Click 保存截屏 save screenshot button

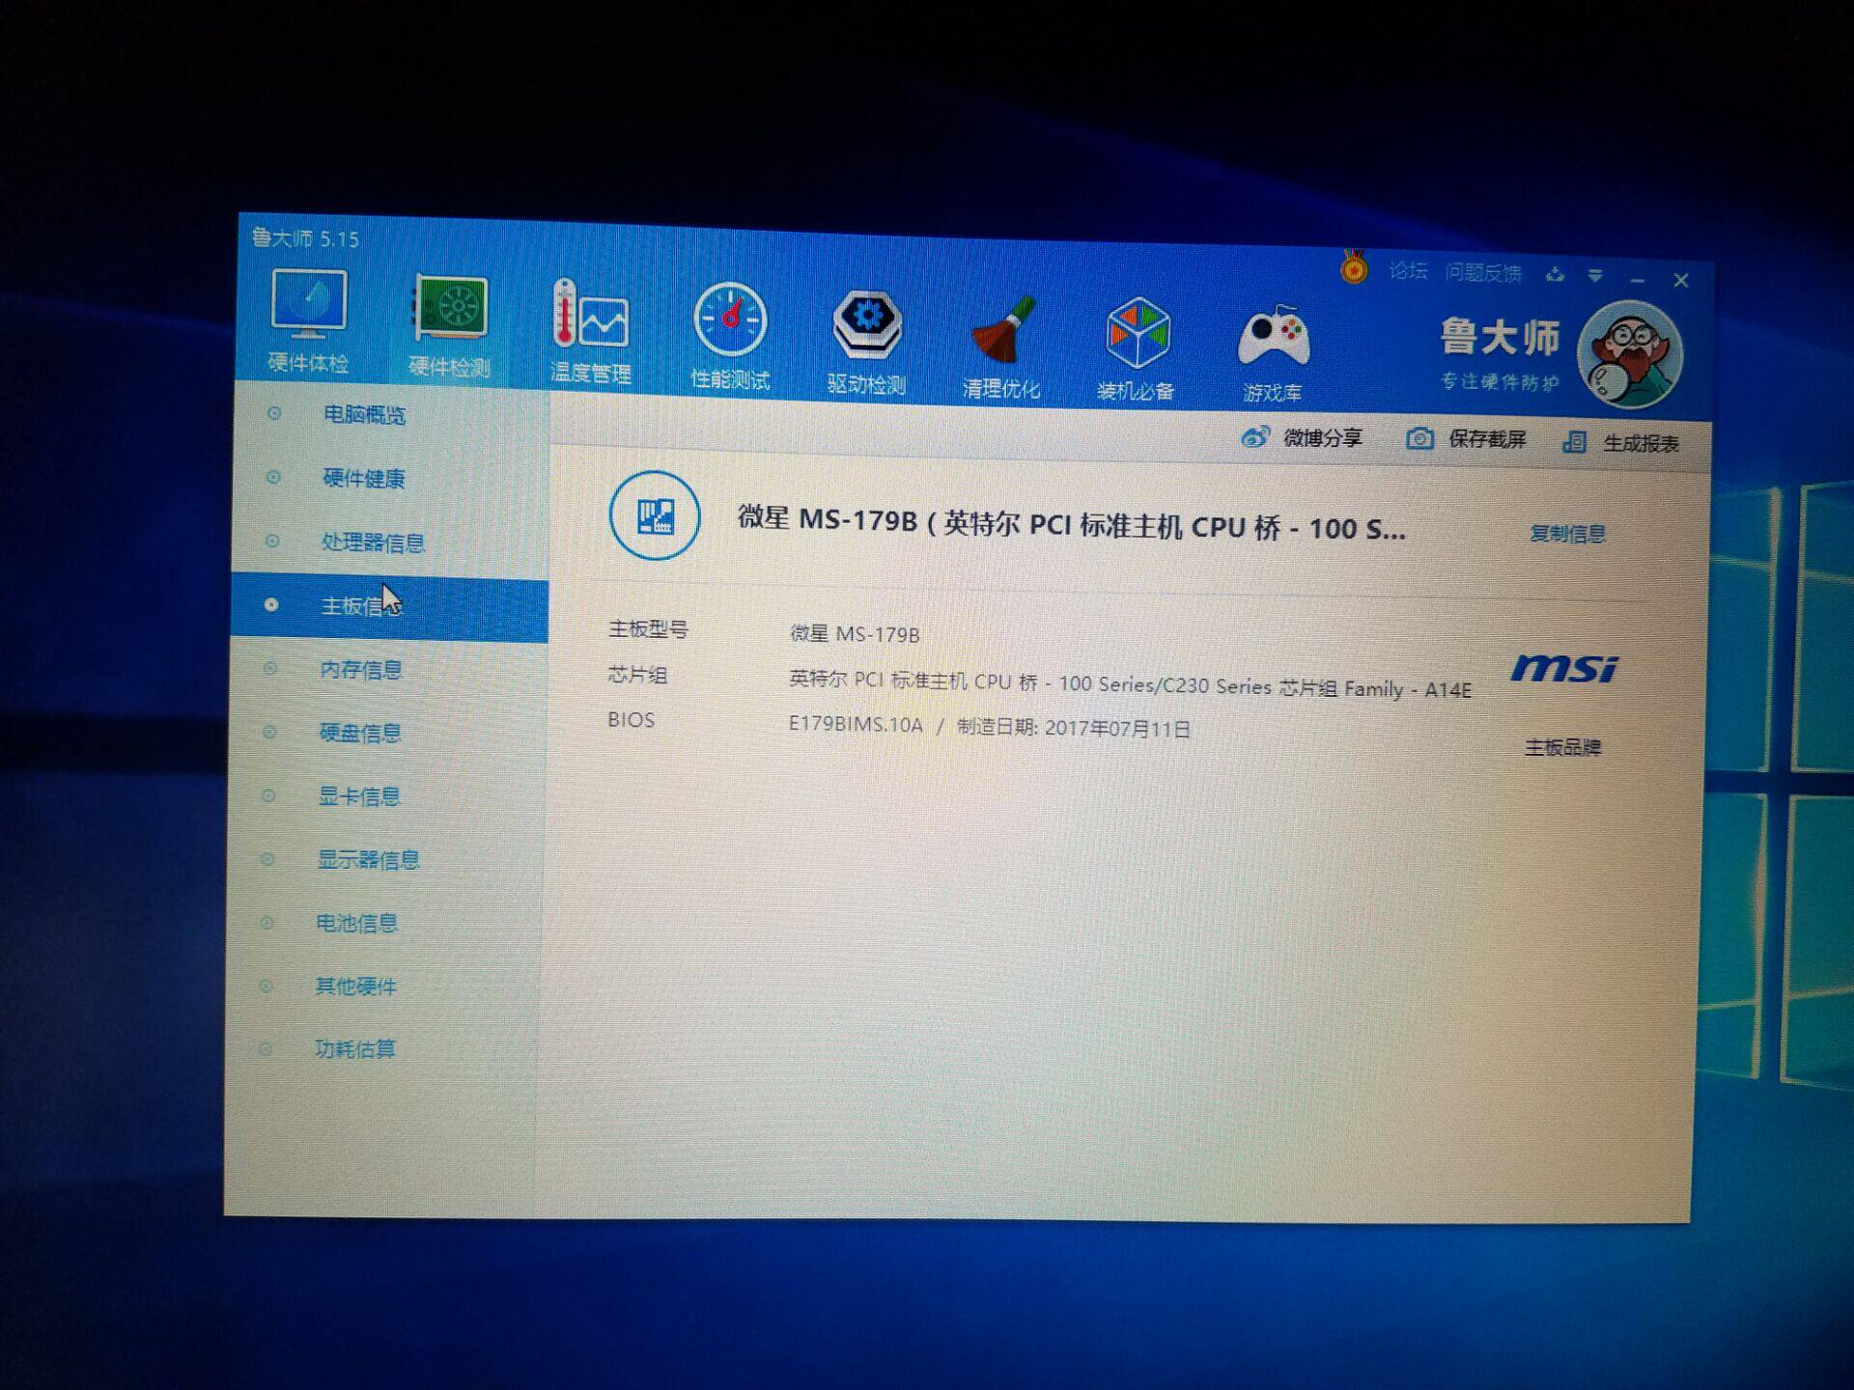pyautogui.click(x=1466, y=440)
